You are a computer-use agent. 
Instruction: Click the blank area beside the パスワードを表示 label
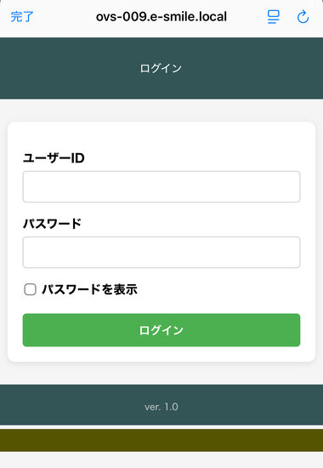221,289
